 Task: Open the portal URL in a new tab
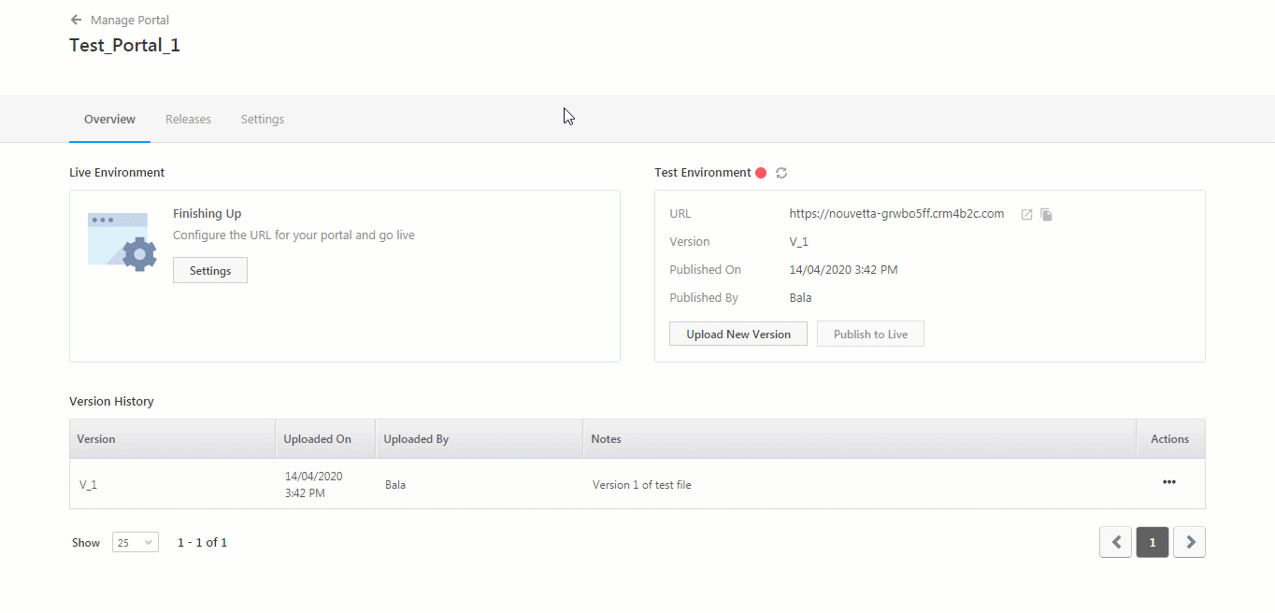click(x=1025, y=214)
